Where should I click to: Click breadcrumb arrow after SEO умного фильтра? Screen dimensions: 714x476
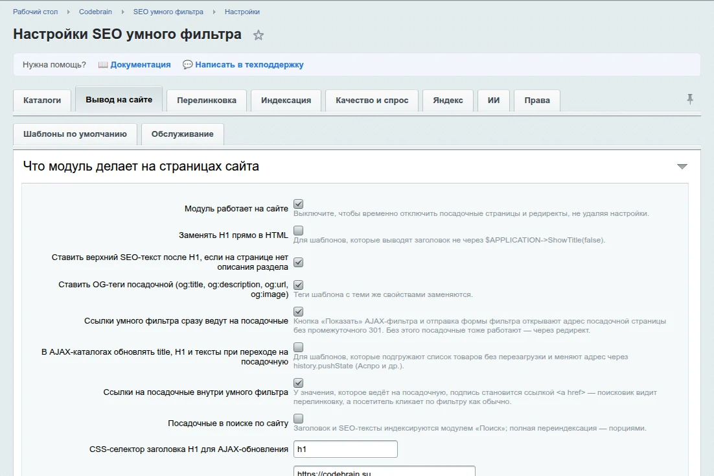click(214, 12)
